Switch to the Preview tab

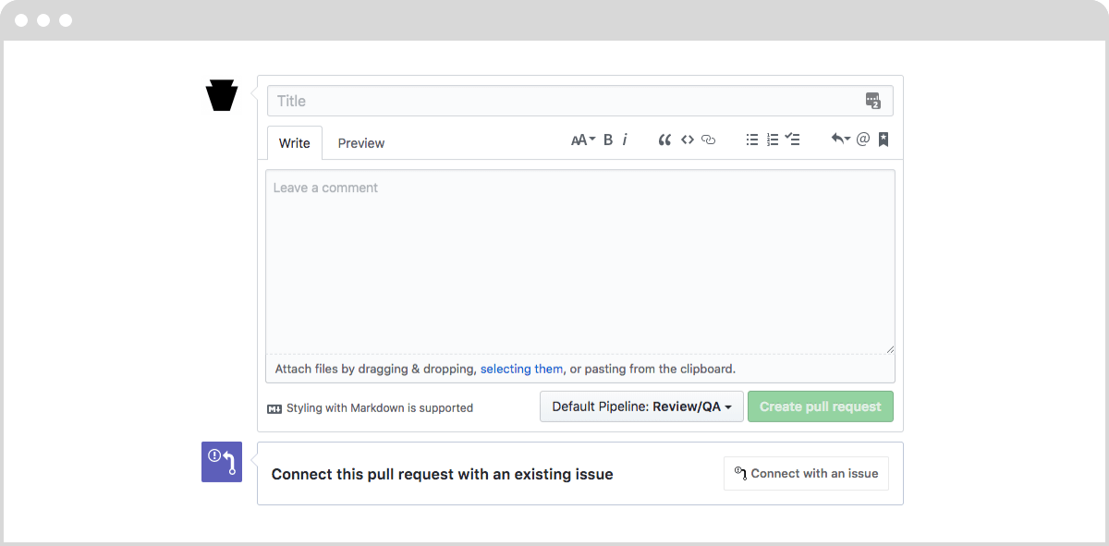tap(360, 142)
